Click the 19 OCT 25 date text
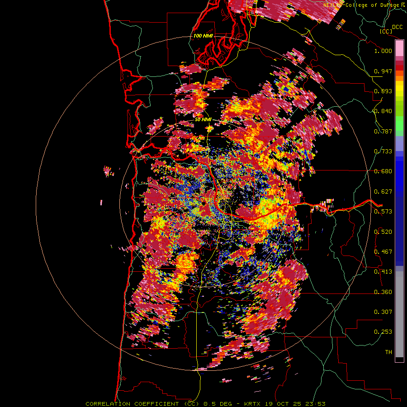Image resolution: width=407 pixels, height=407 pixels. point(283,404)
